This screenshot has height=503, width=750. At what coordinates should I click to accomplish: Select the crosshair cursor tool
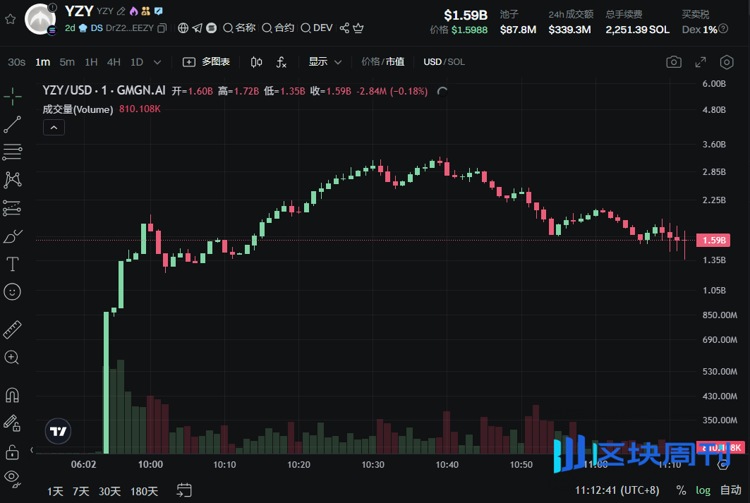click(x=13, y=96)
